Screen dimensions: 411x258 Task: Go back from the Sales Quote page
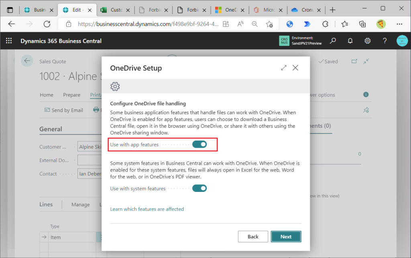(x=27, y=61)
